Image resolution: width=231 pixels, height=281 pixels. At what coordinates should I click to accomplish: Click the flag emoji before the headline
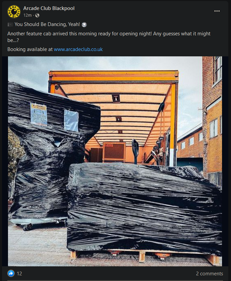(x=10, y=25)
